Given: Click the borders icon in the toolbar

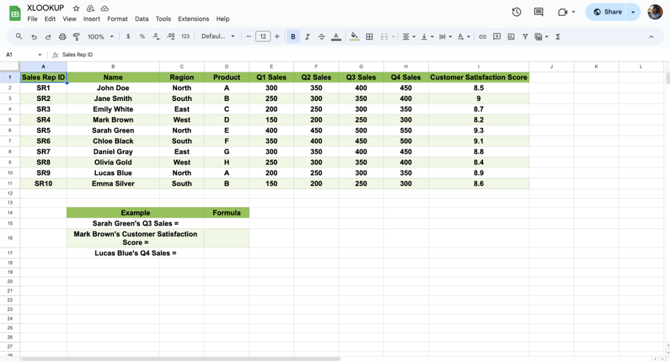Looking at the screenshot, I should pyautogui.click(x=369, y=37).
